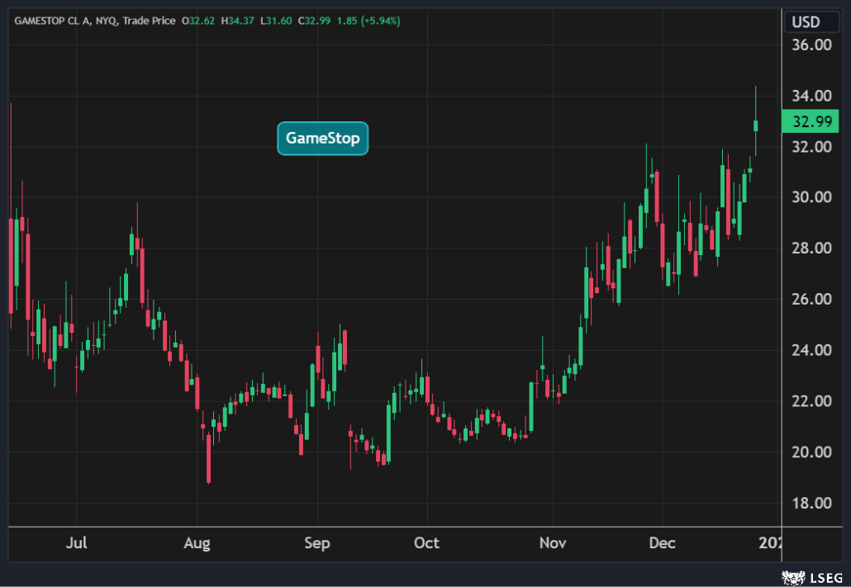
Task: Click the low value L31.60
Action: tap(279, 21)
